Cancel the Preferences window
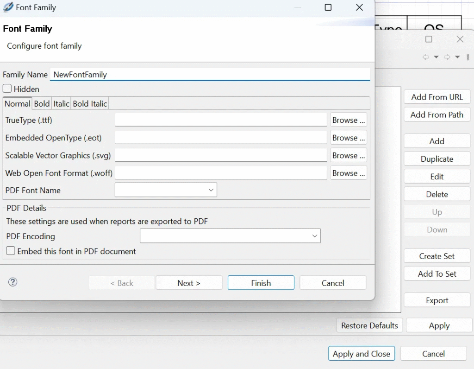Screen dimensions: 474x369 coord(433,354)
